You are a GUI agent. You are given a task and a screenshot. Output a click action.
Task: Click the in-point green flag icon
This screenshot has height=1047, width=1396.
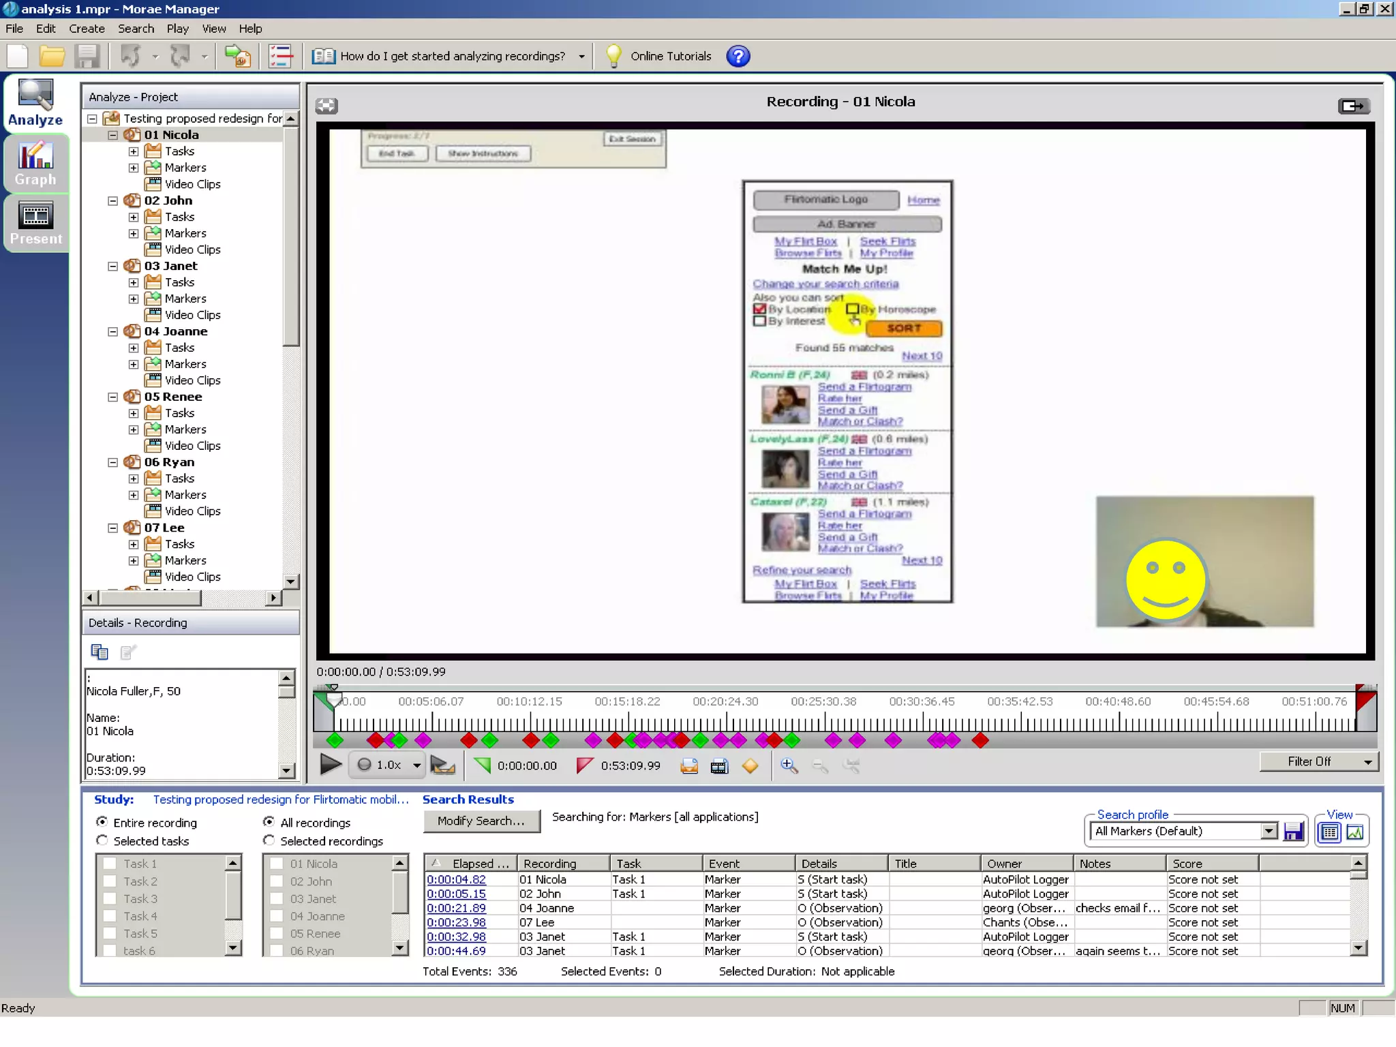(x=482, y=765)
